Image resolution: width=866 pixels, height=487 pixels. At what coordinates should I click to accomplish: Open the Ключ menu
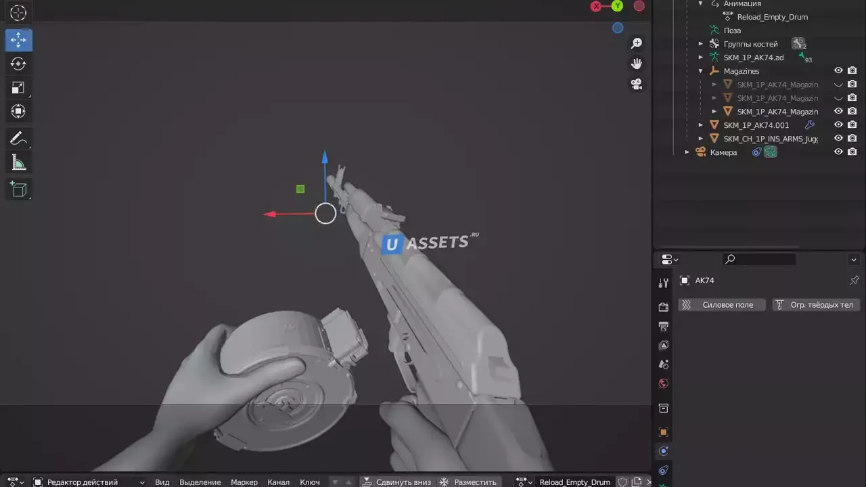[x=310, y=482]
